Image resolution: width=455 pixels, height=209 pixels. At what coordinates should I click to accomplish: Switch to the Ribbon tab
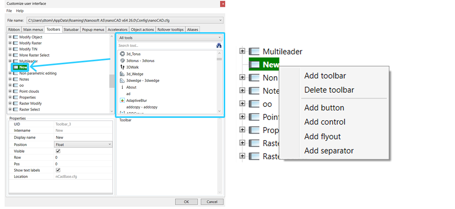pos(14,29)
